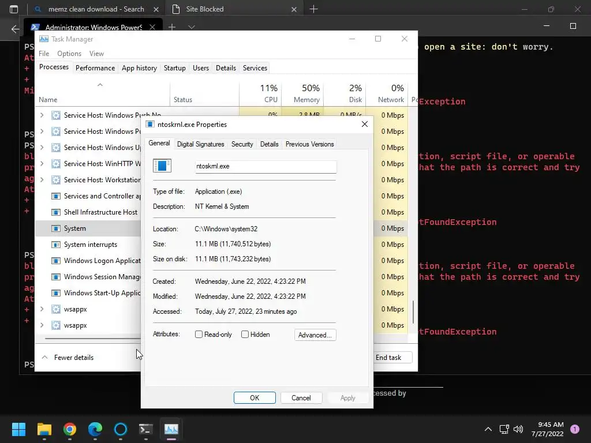
Task: Click ntoskrnl.exe filename field
Action: click(x=265, y=167)
